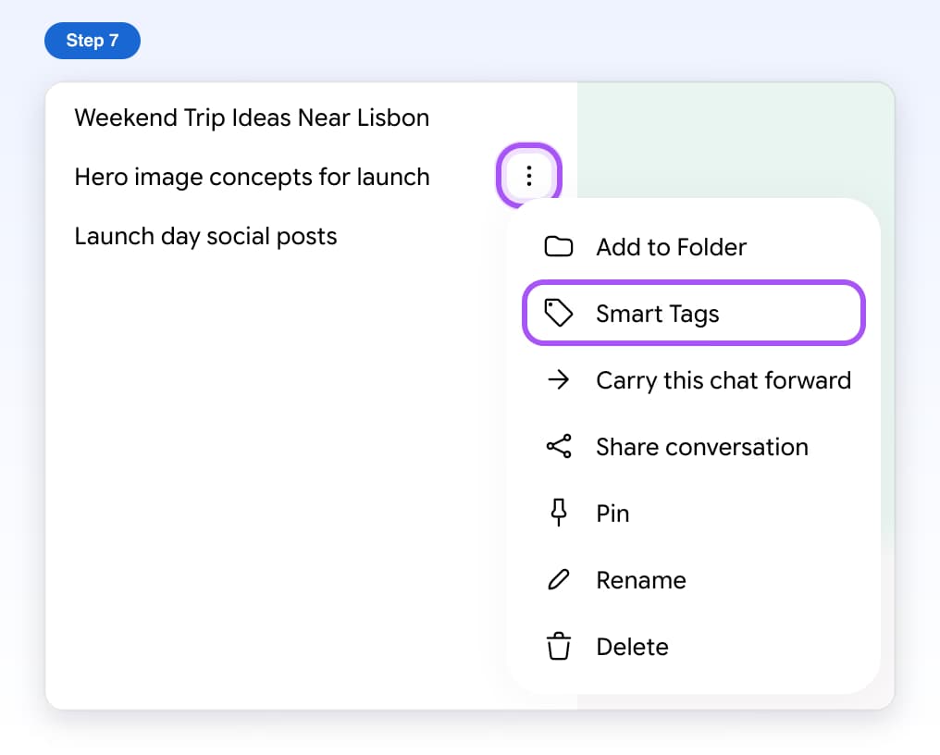Choose the Pin menu option
Screen dimensions: 940x755
click(693, 513)
